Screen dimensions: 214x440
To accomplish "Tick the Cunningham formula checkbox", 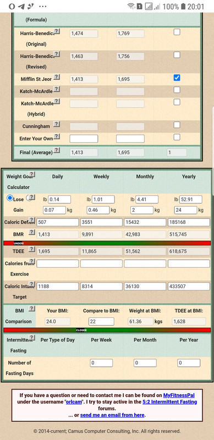I will pos(177,125).
